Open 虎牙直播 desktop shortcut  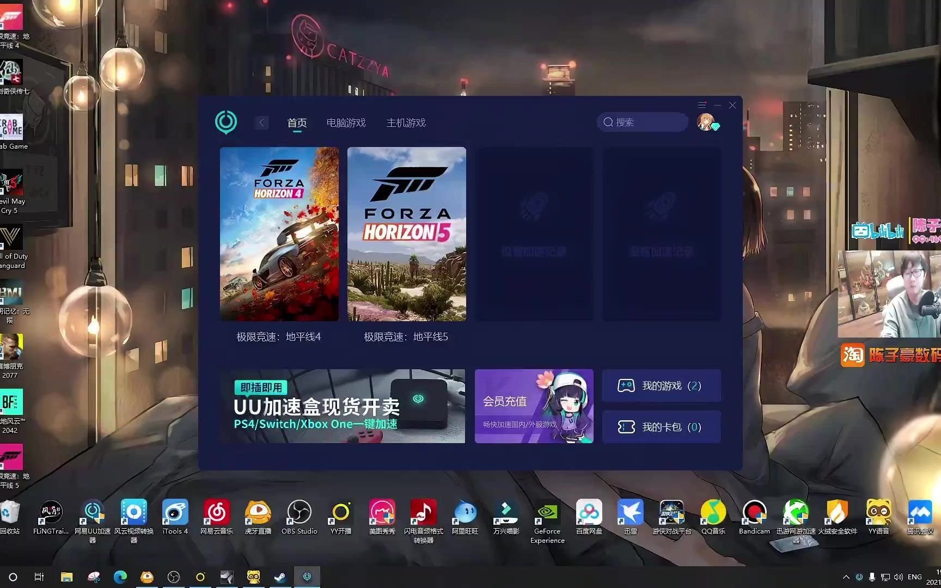coord(258,517)
